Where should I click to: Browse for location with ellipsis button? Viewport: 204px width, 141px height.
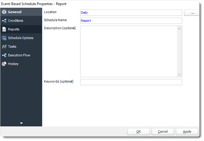pos(192,13)
